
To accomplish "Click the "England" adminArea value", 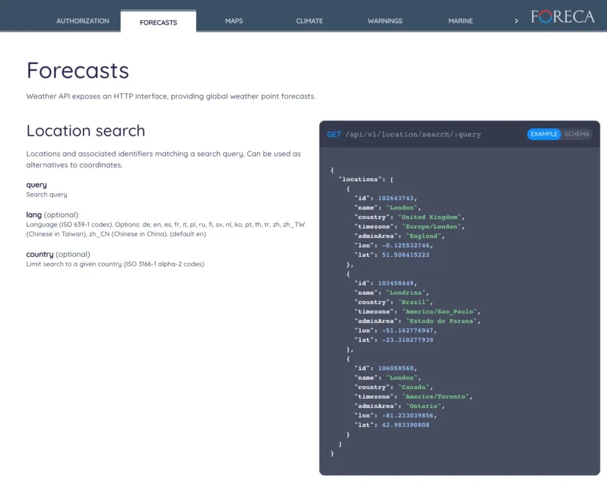I will [423, 236].
